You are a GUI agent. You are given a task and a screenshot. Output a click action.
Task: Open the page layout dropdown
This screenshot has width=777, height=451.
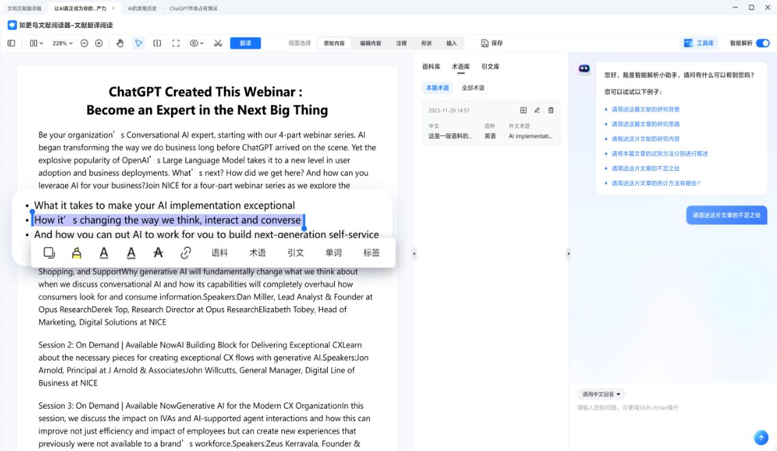36,44
